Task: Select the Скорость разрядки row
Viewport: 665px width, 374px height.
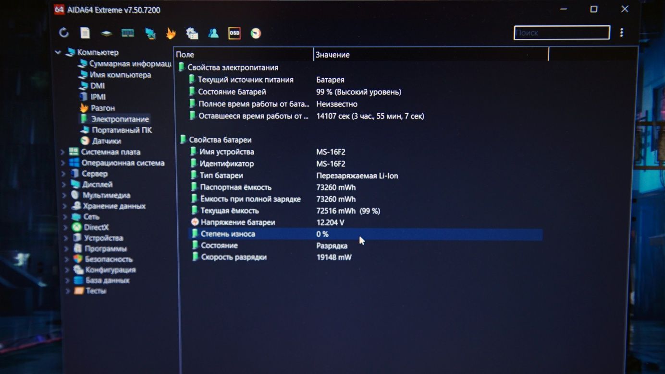Action: coord(365,257)
